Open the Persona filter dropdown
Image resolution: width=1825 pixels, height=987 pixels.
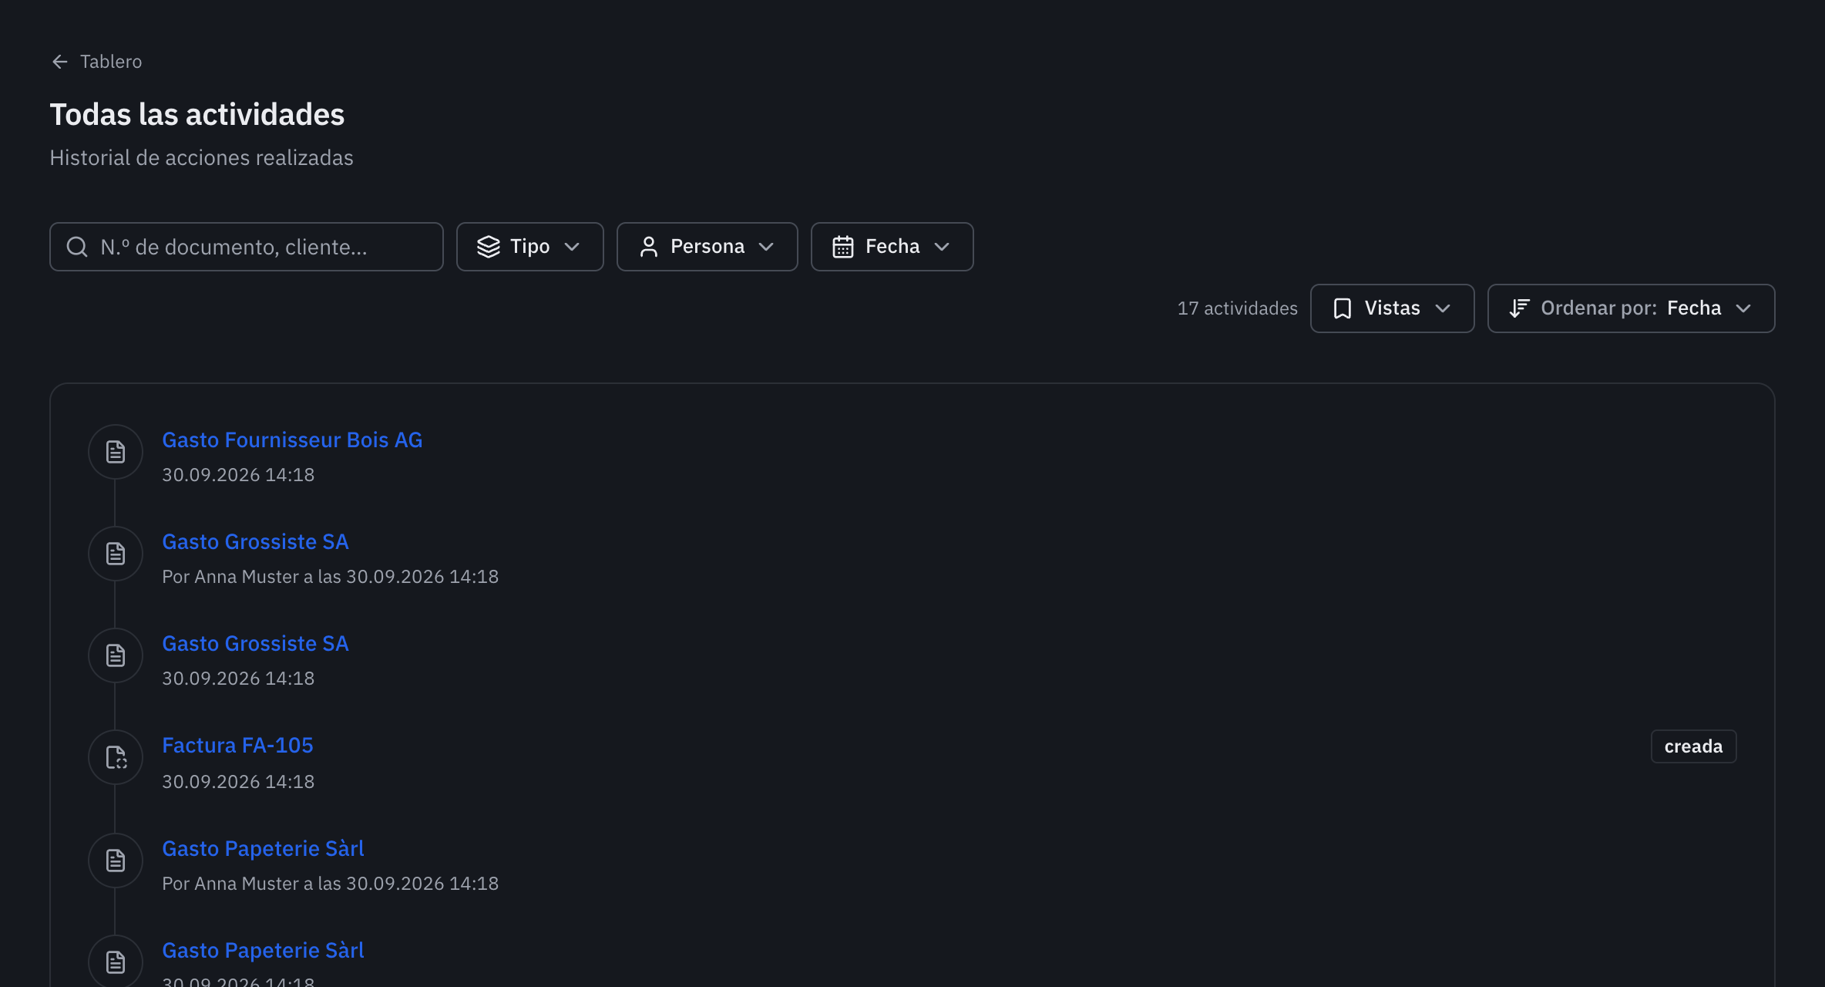tap(707, 247)
